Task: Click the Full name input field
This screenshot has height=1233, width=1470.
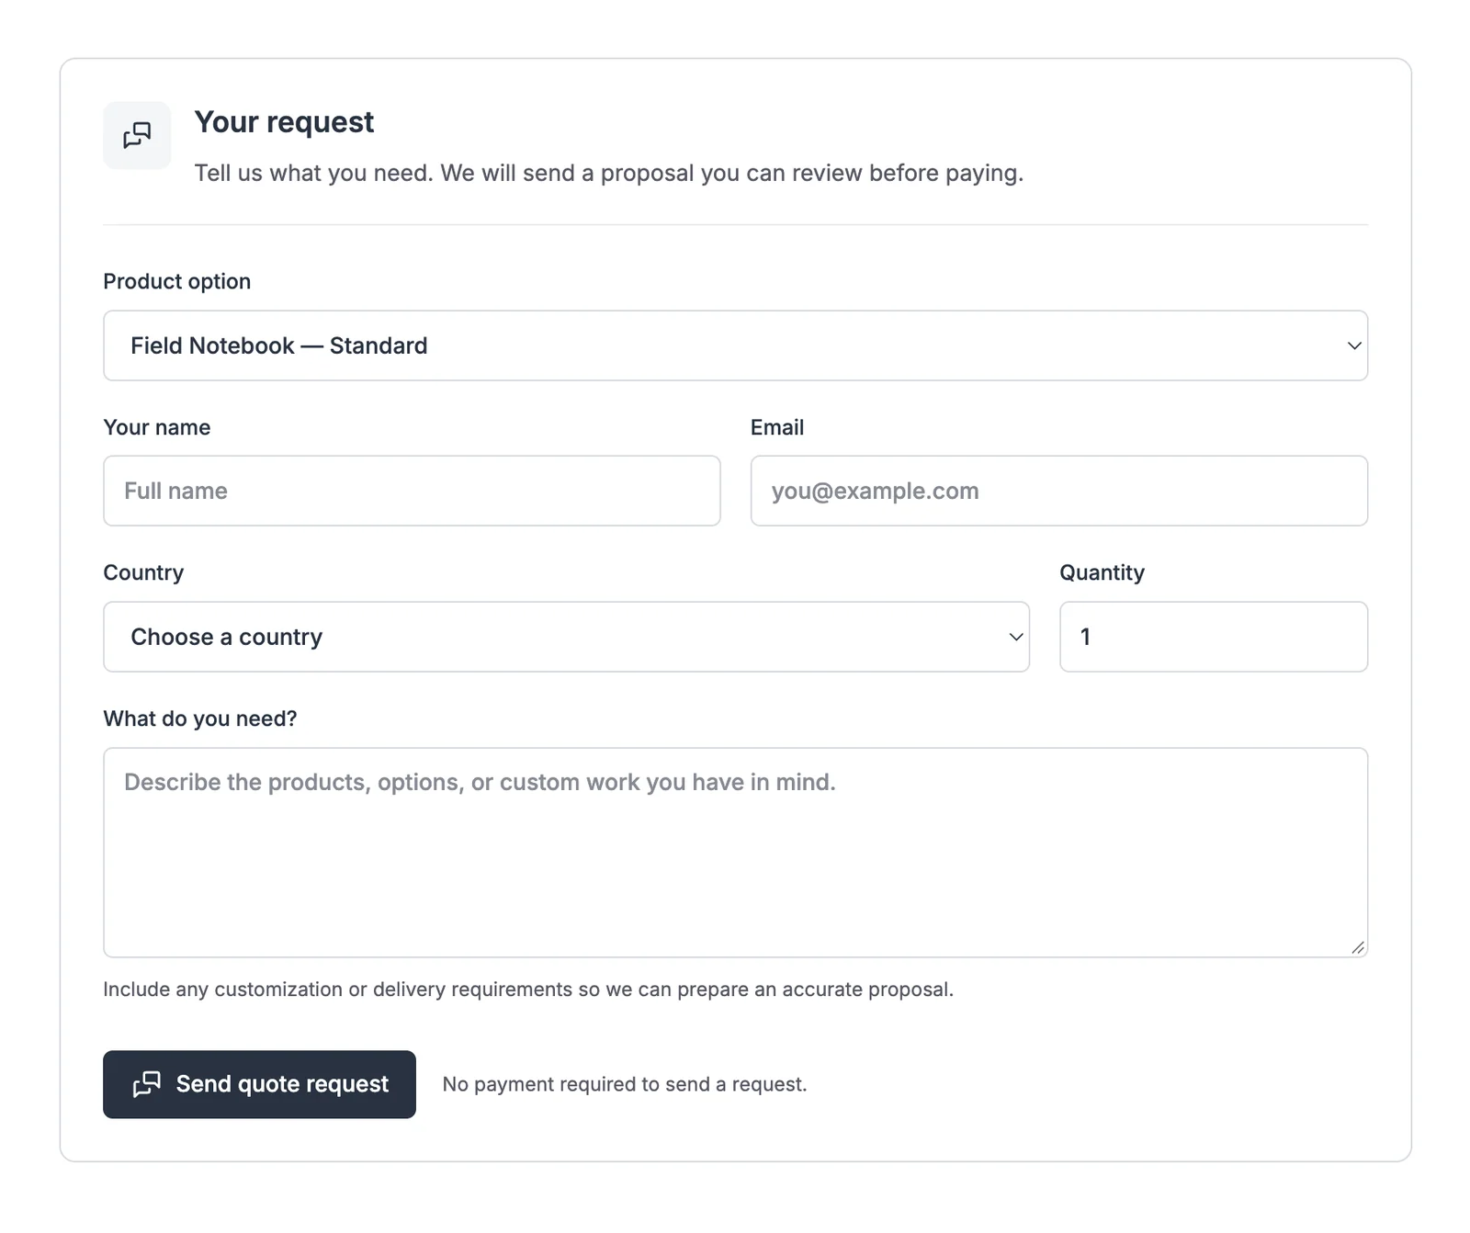Action: (x=412, y=491)
